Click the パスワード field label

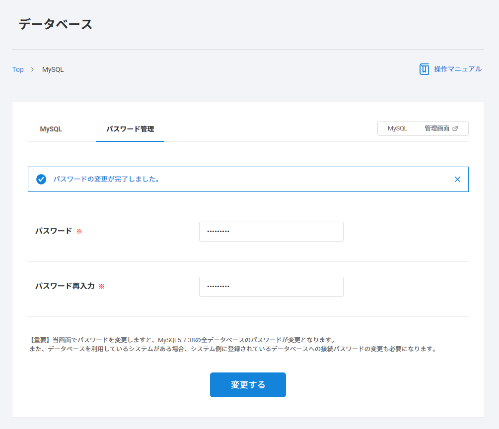click(x=54, y=231)
